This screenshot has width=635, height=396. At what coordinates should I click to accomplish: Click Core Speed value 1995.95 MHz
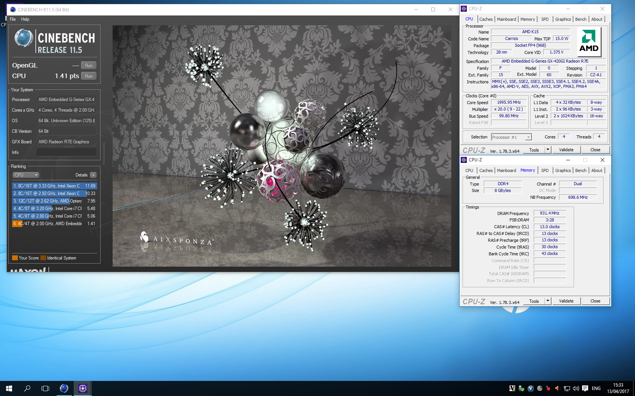pyautogui.click(x=509, y=103)
